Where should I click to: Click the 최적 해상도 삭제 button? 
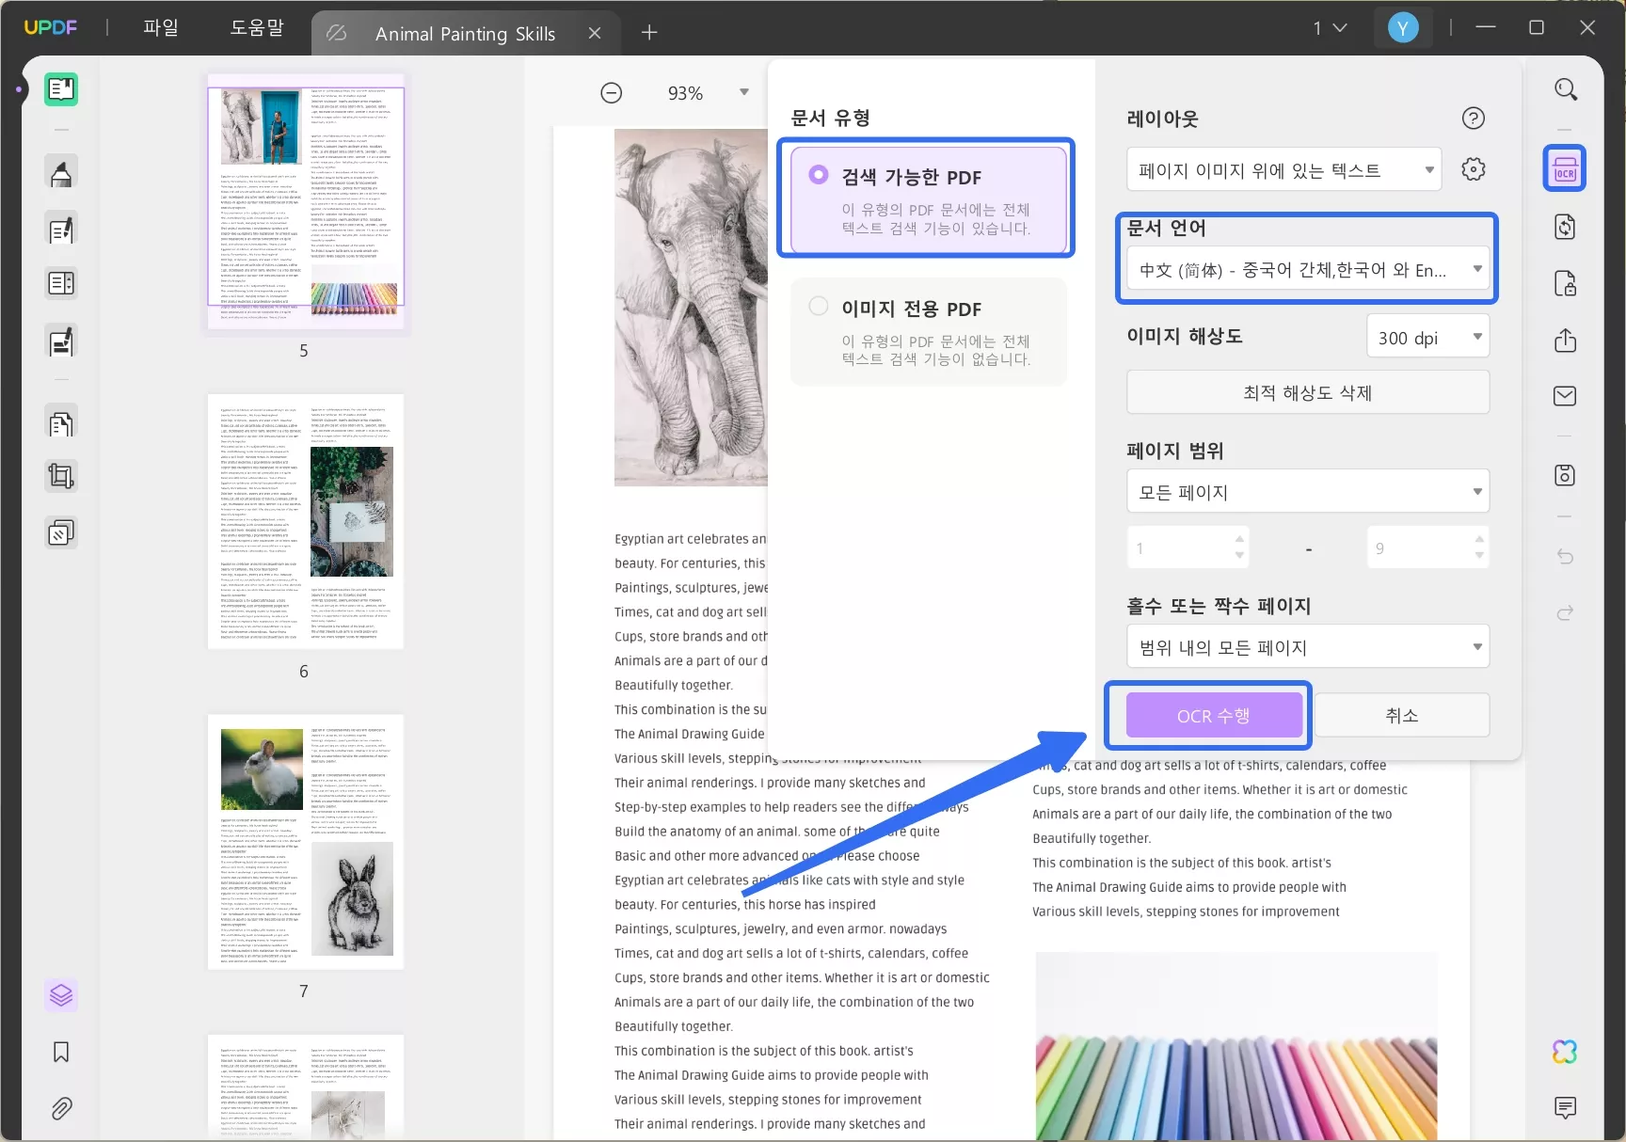pyautogui.click(x=1308, y=392)
